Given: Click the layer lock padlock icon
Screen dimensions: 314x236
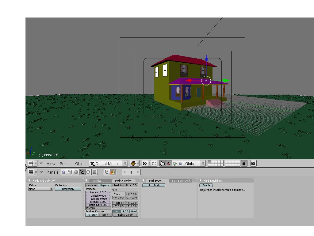Looking at the screenshot, I should pos(244,163).
